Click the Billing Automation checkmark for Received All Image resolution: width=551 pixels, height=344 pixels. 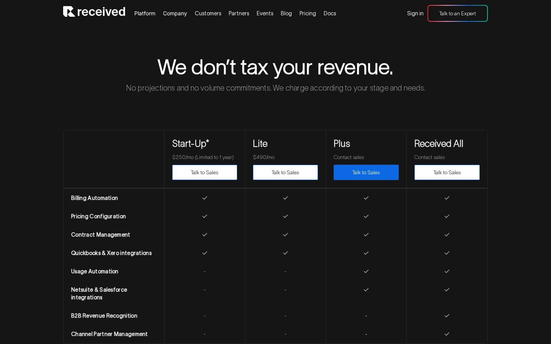[x=447, y=198]
